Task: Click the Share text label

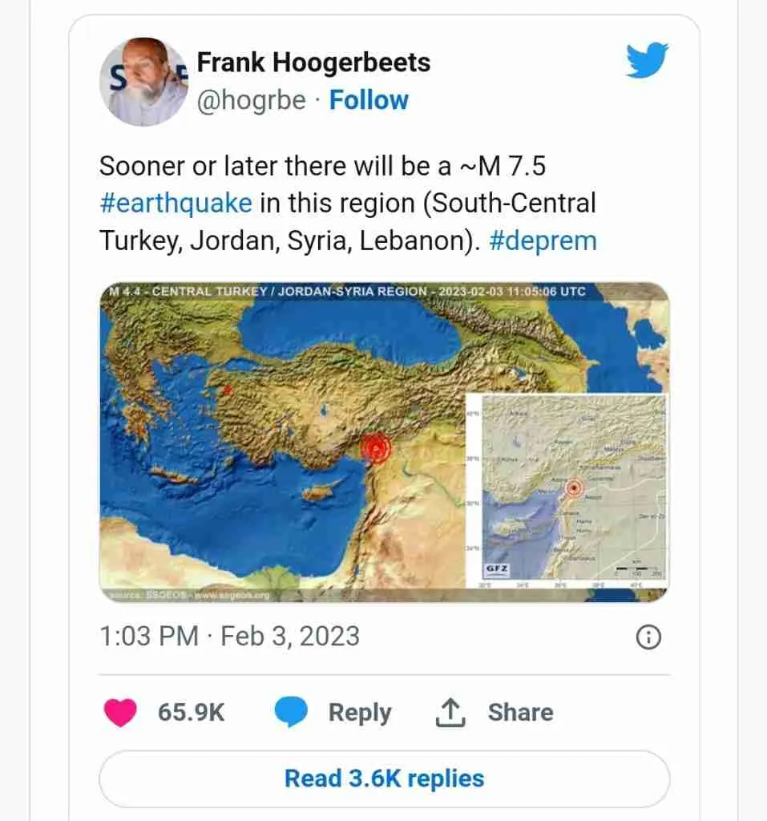Action: (520, 712)
